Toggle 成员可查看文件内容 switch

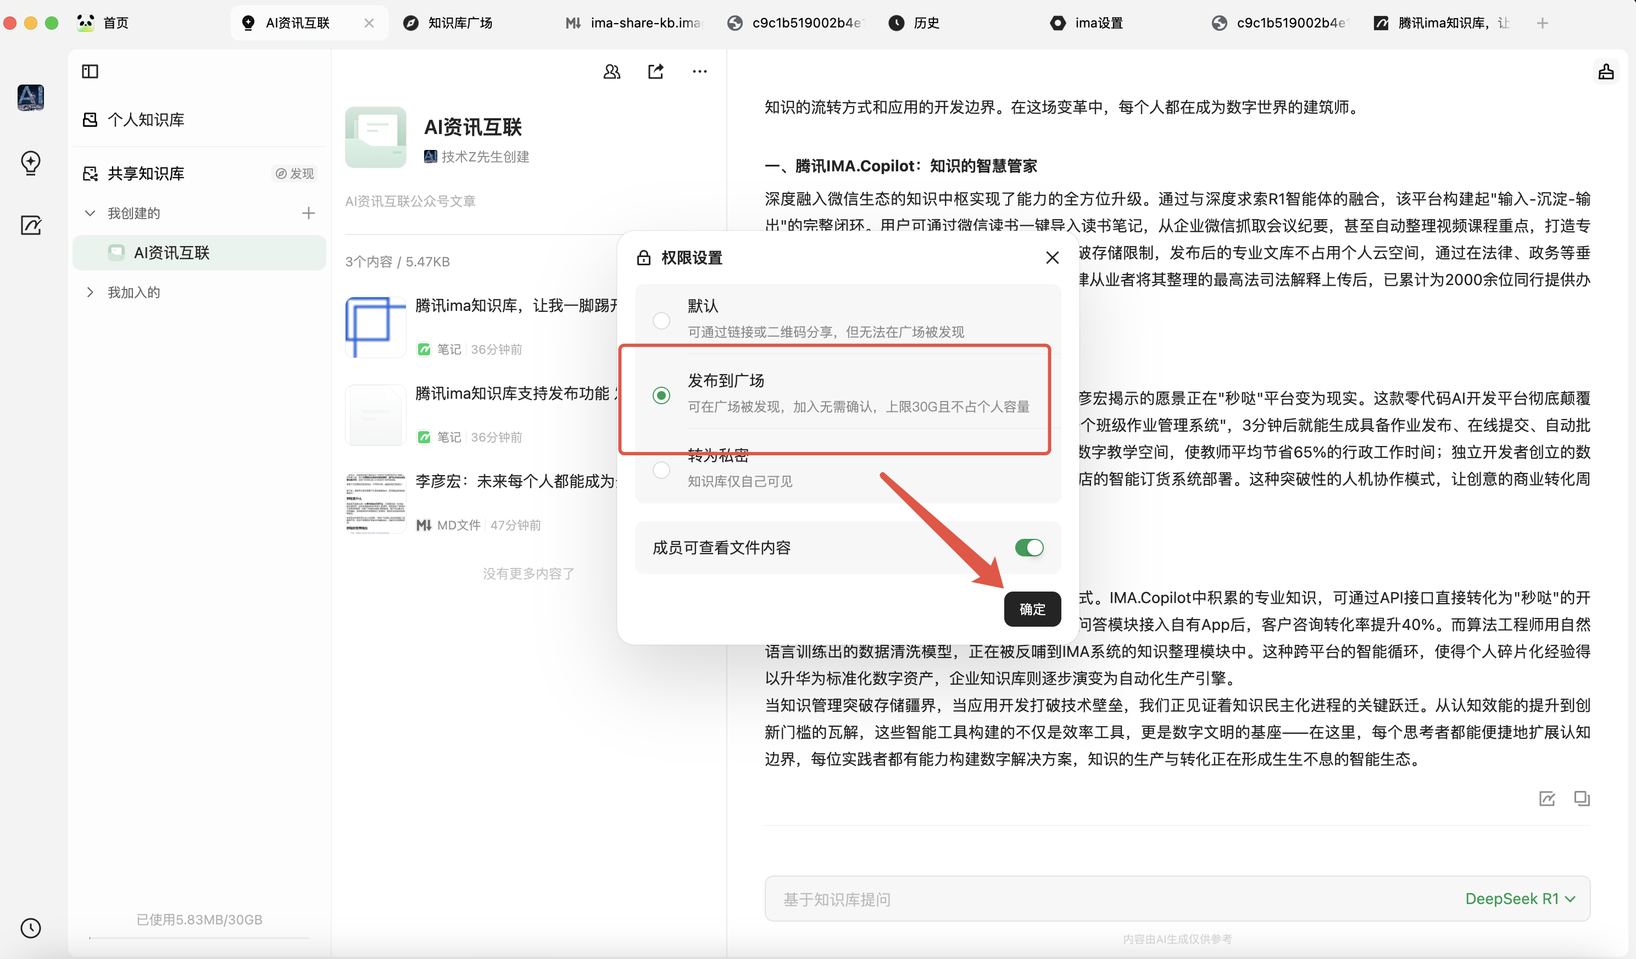1029,548
